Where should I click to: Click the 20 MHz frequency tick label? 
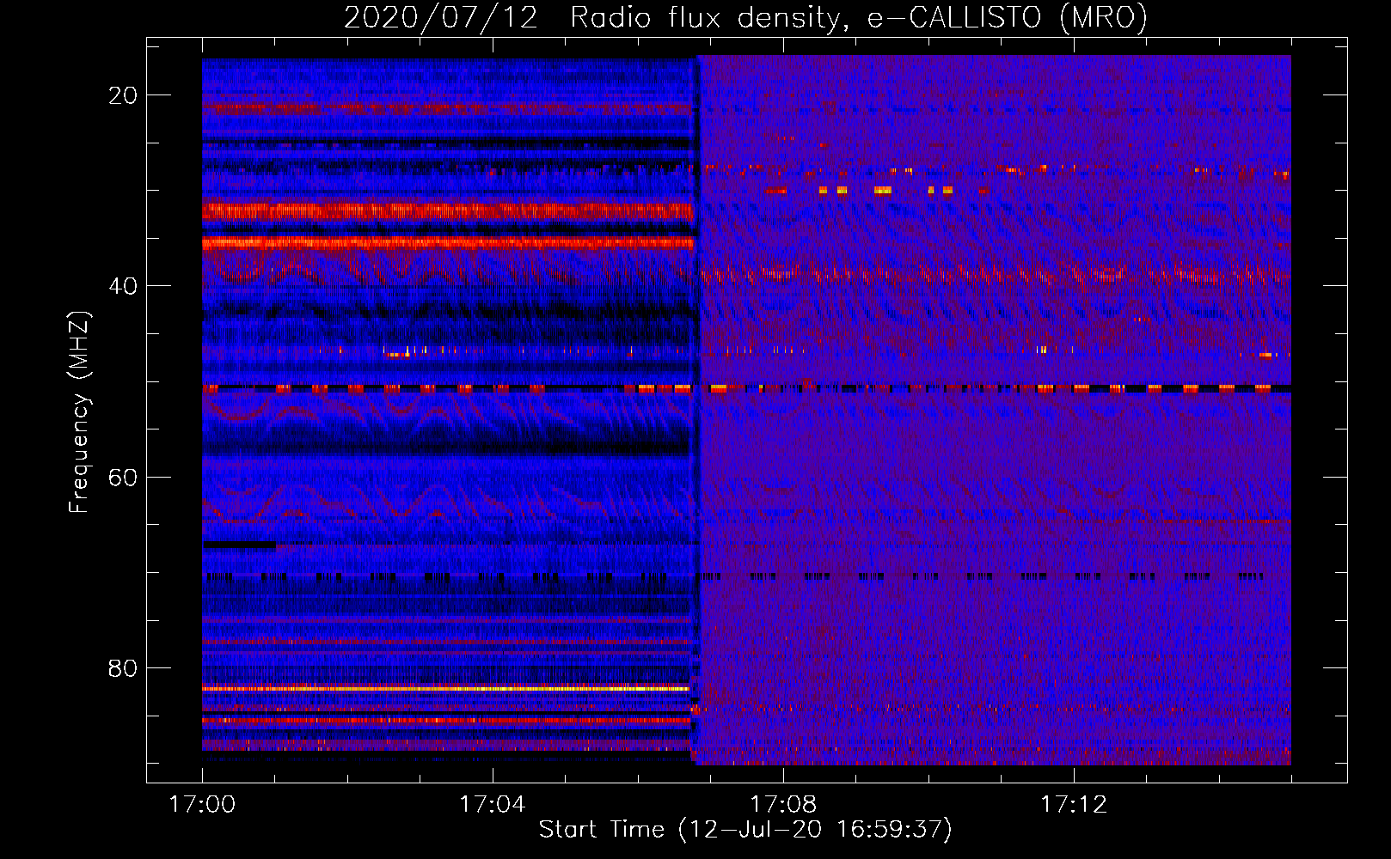123,95
